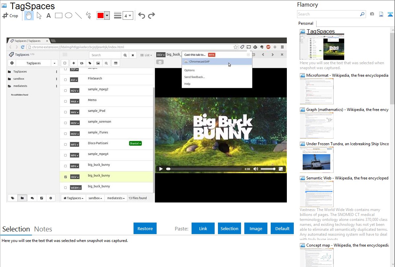Open the Semantic Web snapshot thumbnail
This screenshot has width=395, height=267.
(317, 194)
